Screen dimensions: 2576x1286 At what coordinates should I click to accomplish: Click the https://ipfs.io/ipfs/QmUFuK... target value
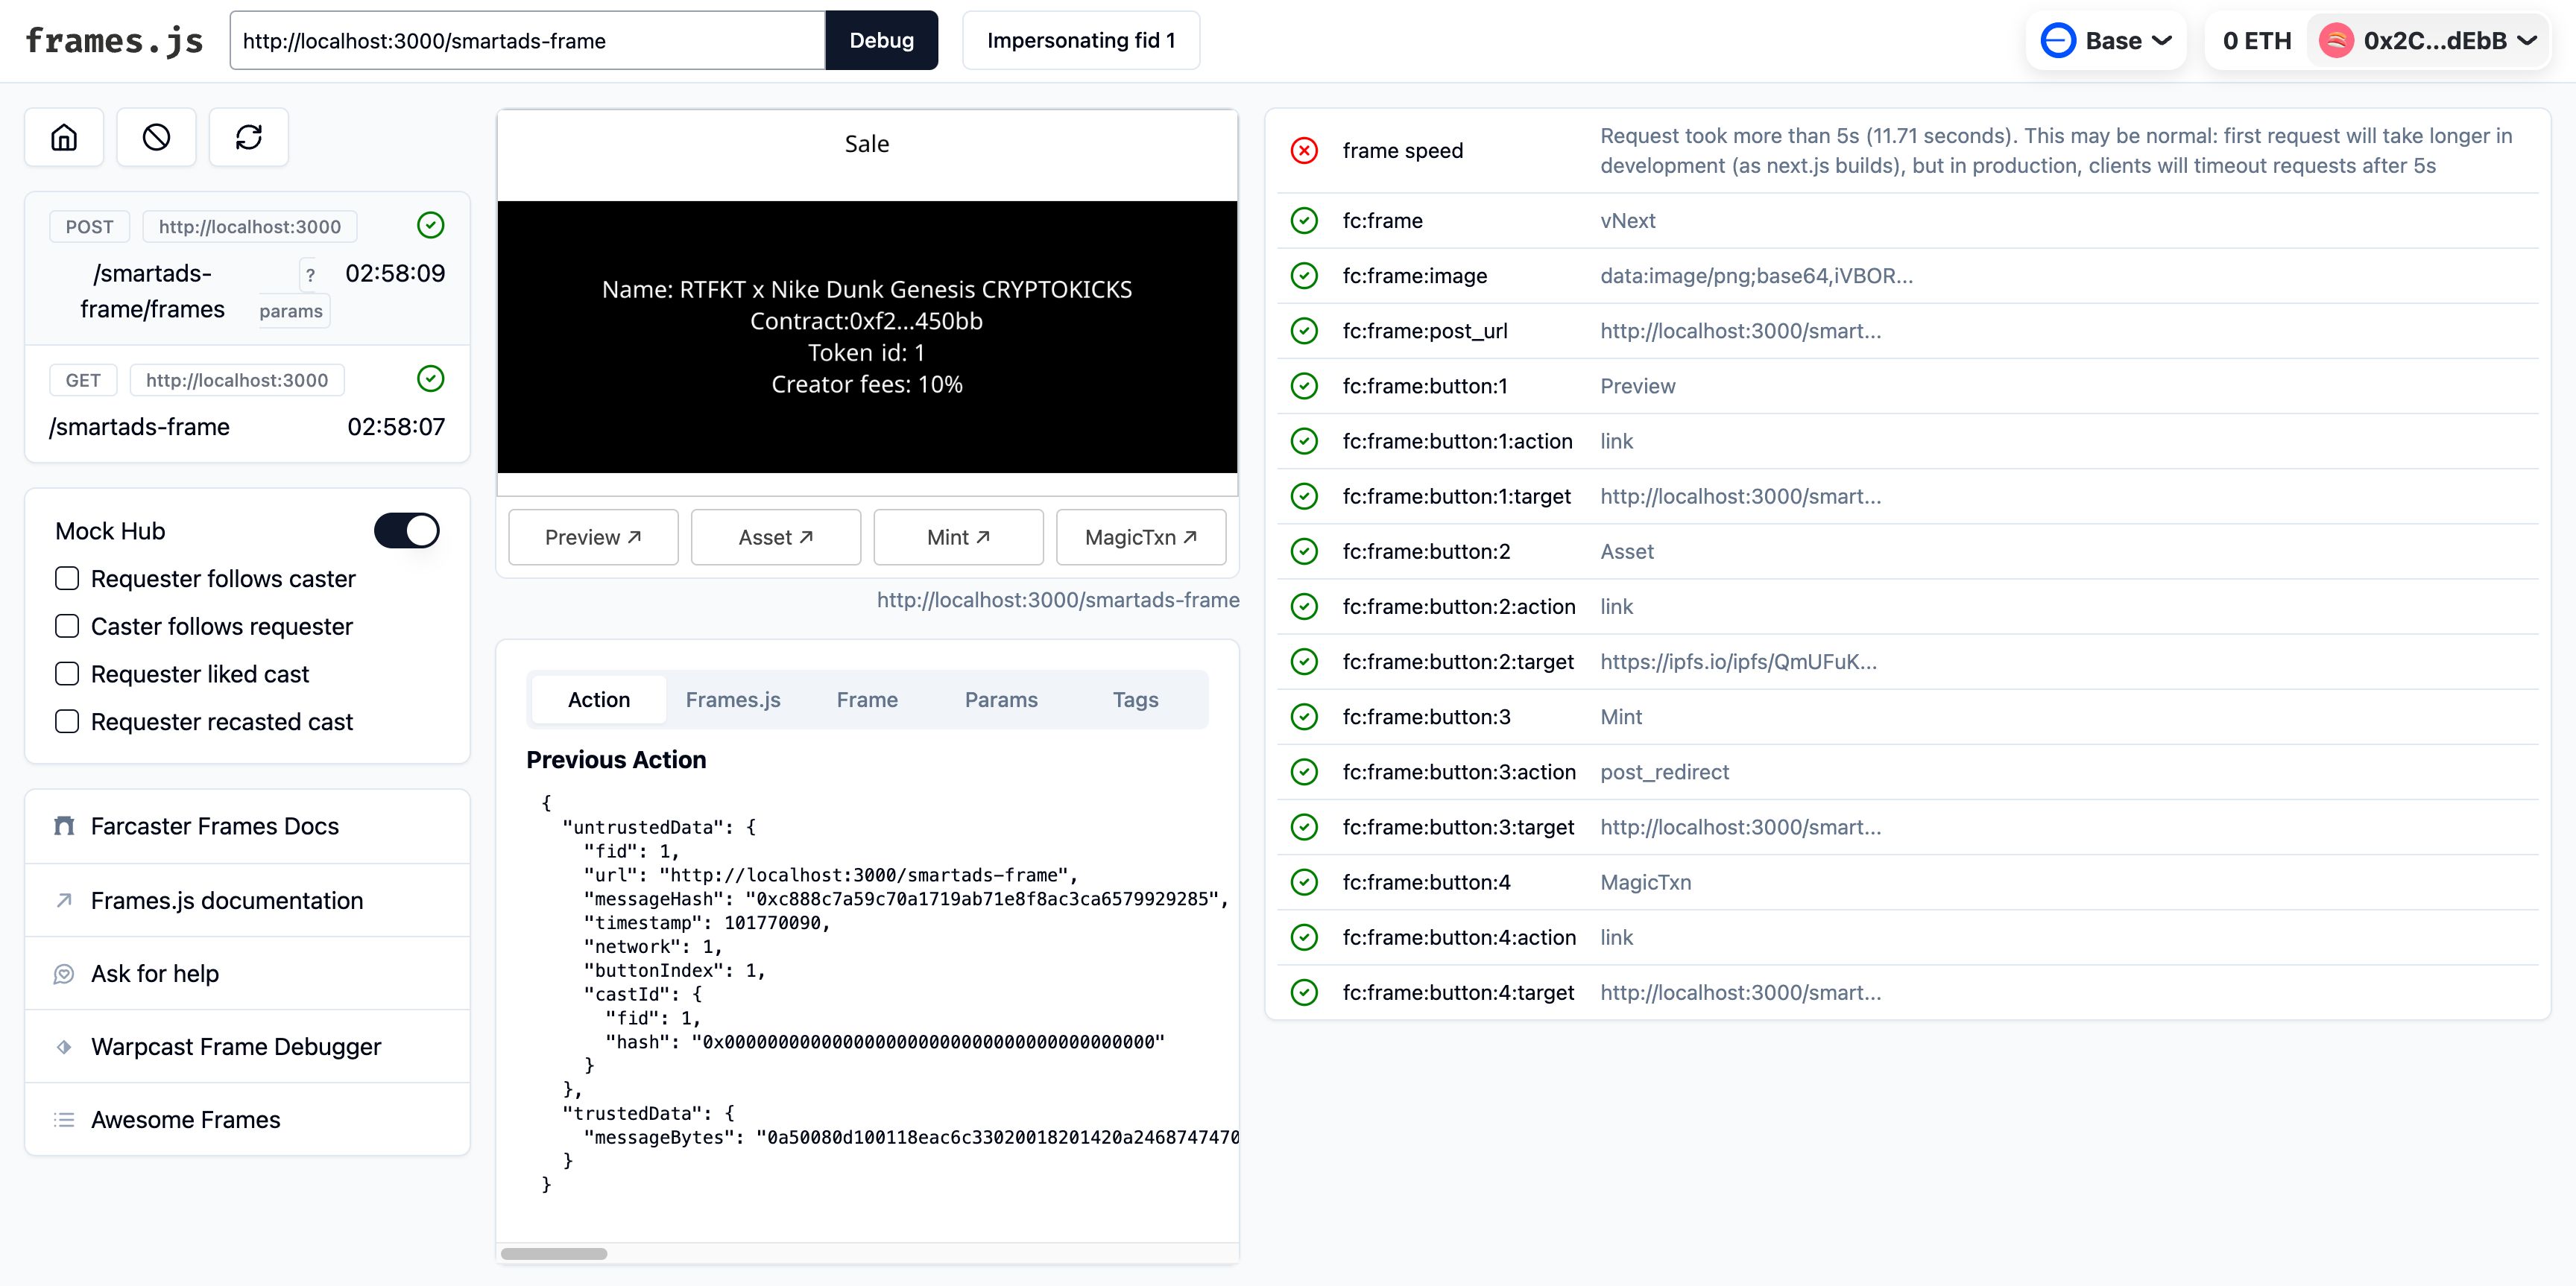tap(1738, 662)
